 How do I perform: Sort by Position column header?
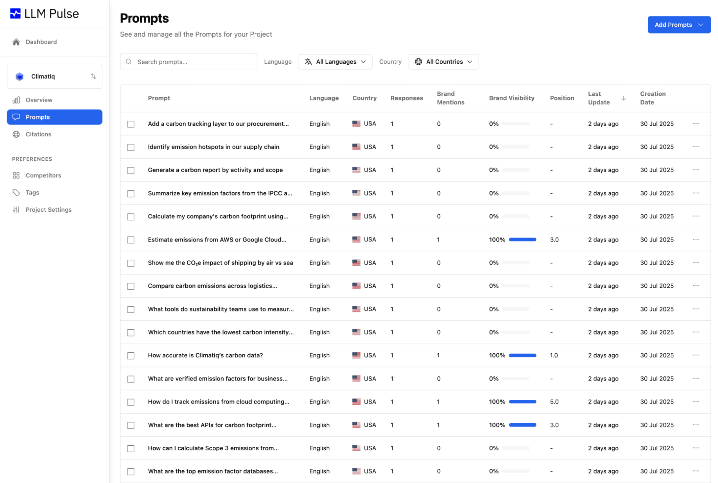(562, 98)
